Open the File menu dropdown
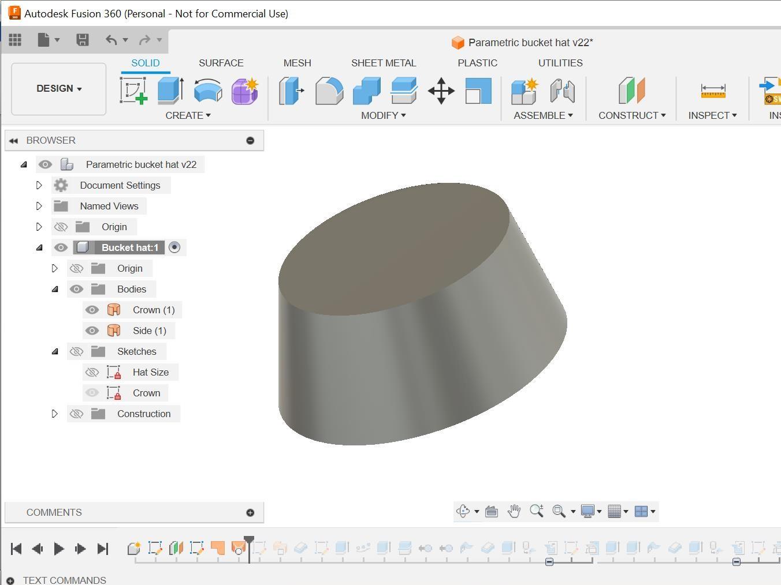 [49, 40]
